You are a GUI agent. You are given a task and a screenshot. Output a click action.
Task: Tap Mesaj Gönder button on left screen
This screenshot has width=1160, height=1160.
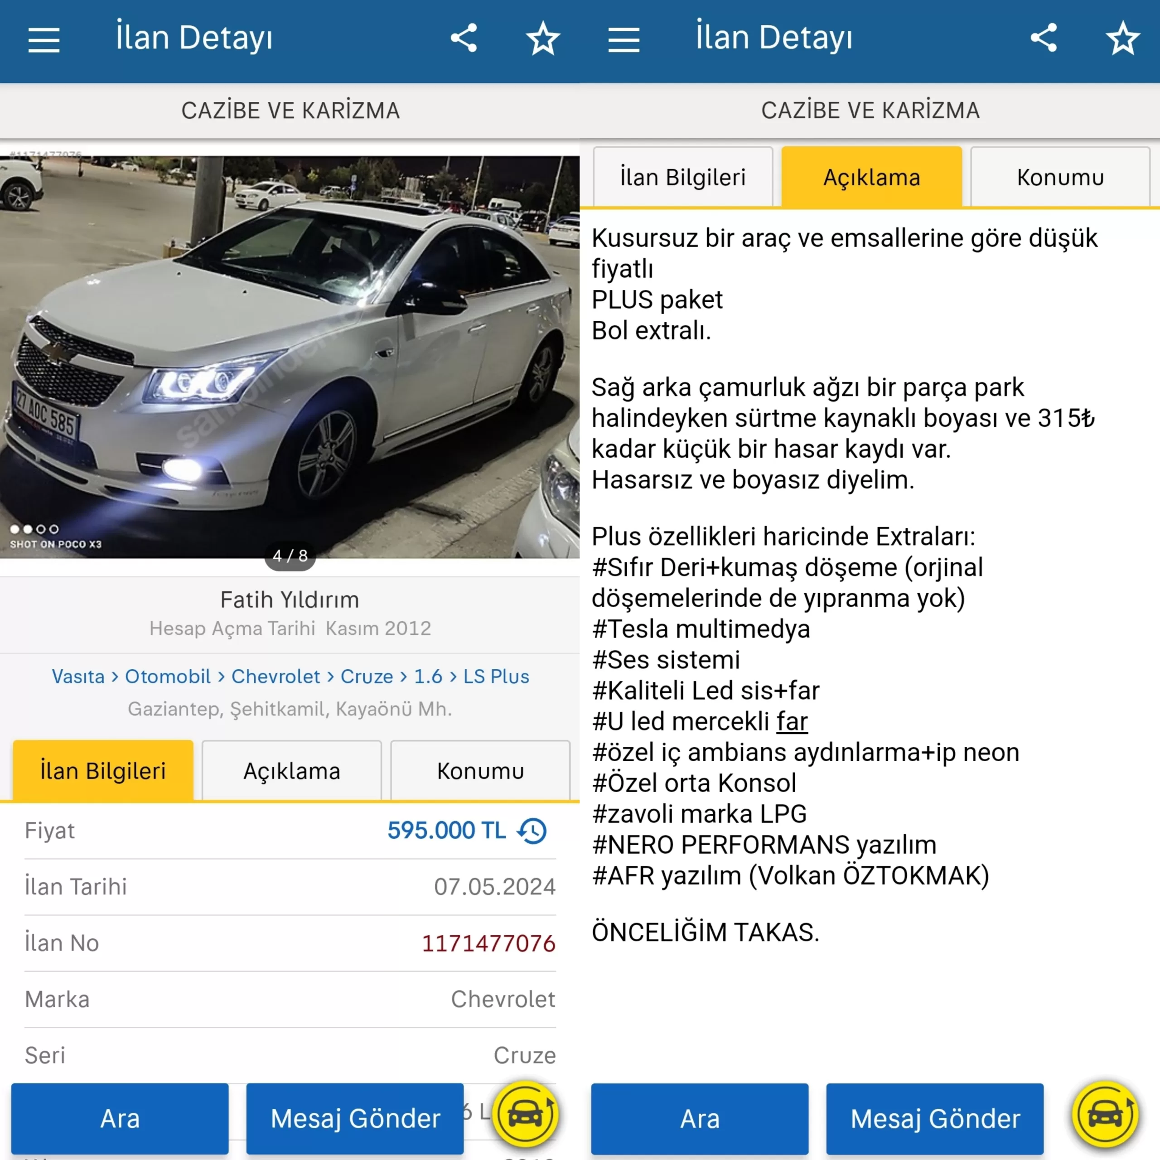tap(355, 1119)
